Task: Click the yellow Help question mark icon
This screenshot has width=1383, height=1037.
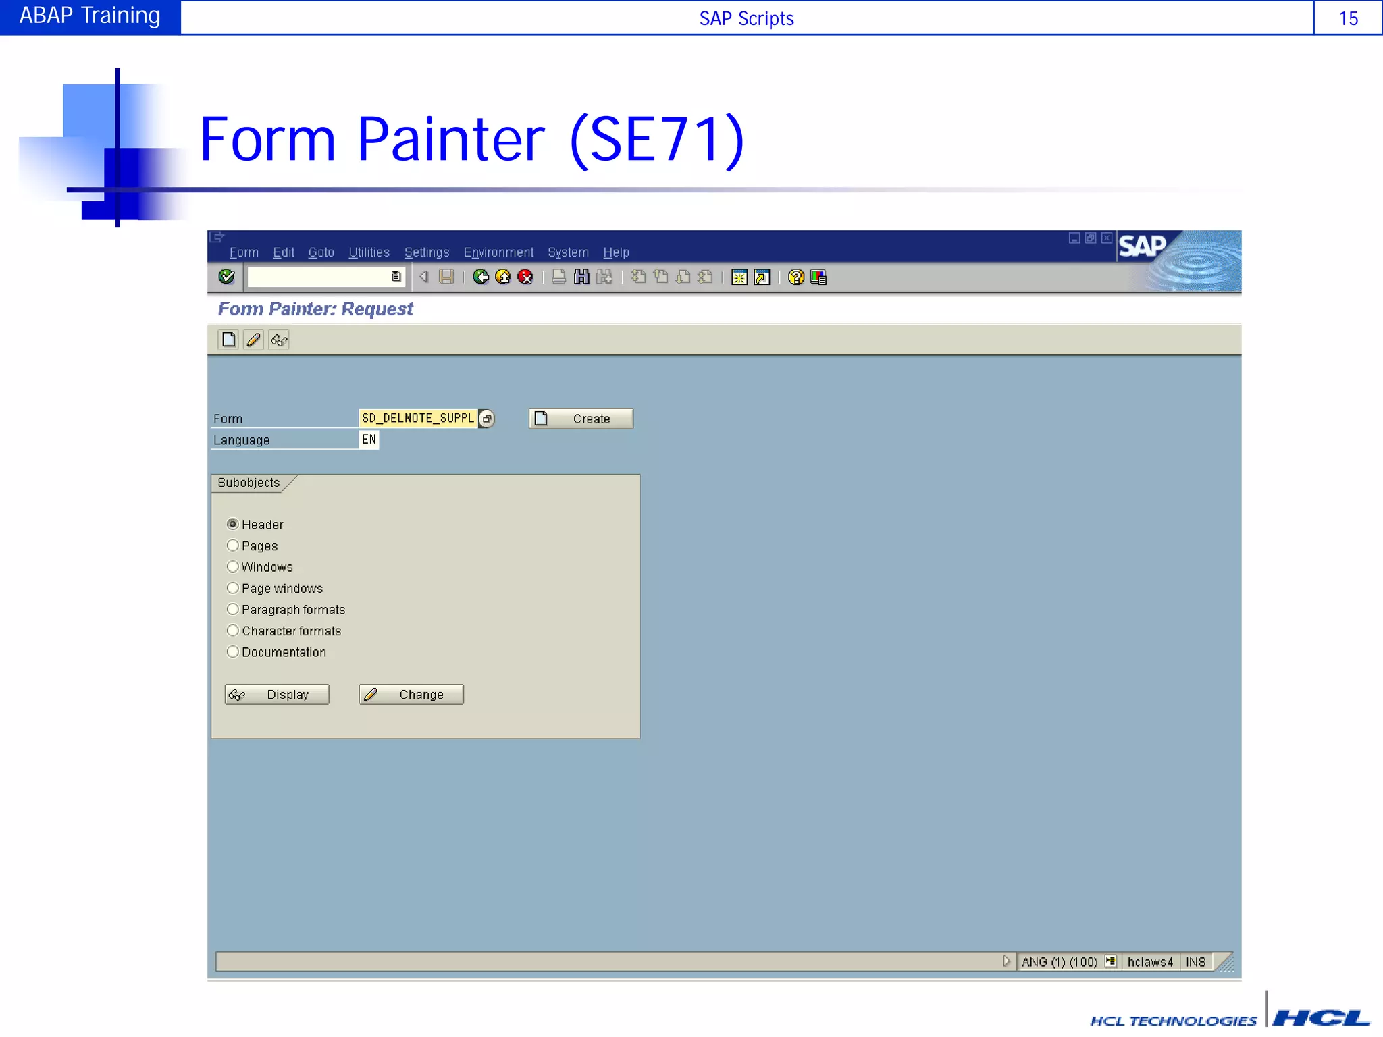Action: point(796,277)
